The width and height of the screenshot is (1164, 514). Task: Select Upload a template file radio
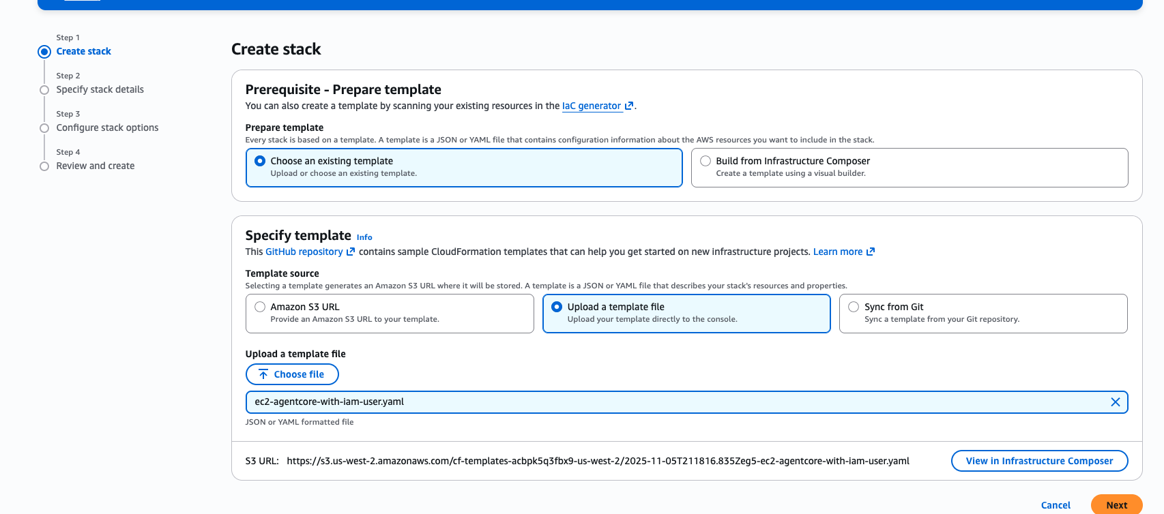[557, 307]
